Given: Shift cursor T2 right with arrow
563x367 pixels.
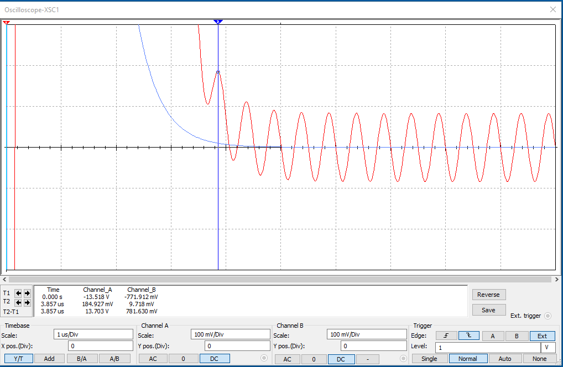Looking at the screenshot, I should 27,302.
